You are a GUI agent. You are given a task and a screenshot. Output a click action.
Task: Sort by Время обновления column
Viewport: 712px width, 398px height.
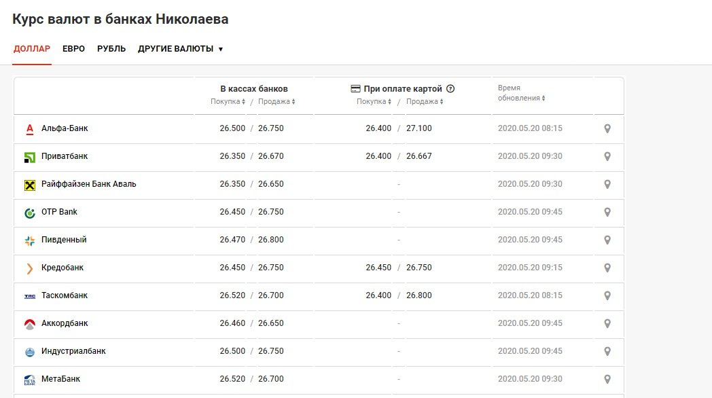tap(521, 93)
